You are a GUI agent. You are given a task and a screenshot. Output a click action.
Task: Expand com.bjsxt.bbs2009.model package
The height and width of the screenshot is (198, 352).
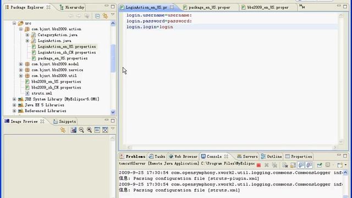pyautogui.click(x=21, y=64)
